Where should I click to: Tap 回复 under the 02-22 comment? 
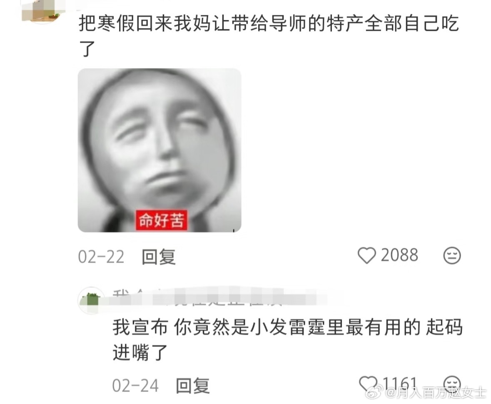158,257
